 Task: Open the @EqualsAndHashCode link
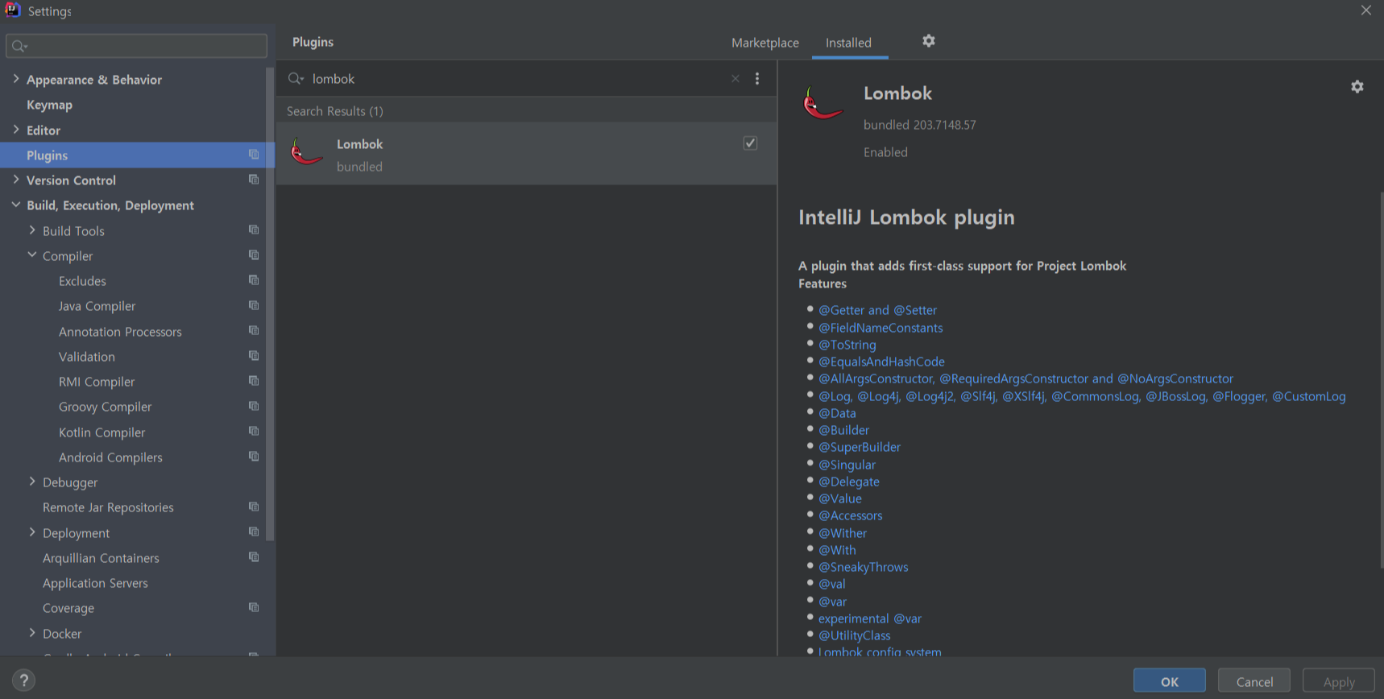[881, 362]
